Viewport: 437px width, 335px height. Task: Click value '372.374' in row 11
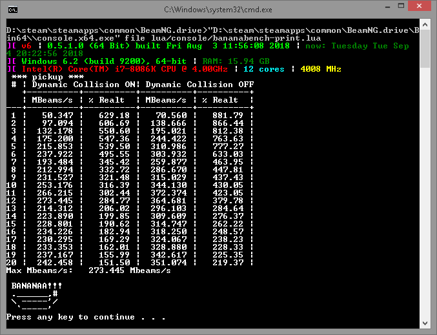(x=168, y=193)
